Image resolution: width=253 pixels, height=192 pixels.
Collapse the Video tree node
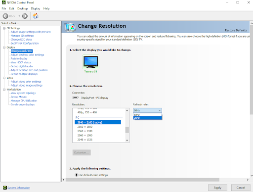pyautogui.click(x=4, y=78)
